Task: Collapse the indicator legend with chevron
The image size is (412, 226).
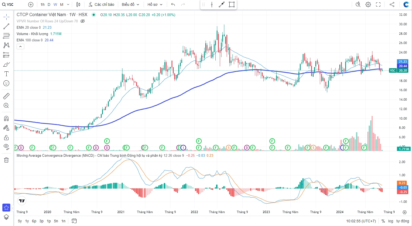Action: click(x=20, y=47)
